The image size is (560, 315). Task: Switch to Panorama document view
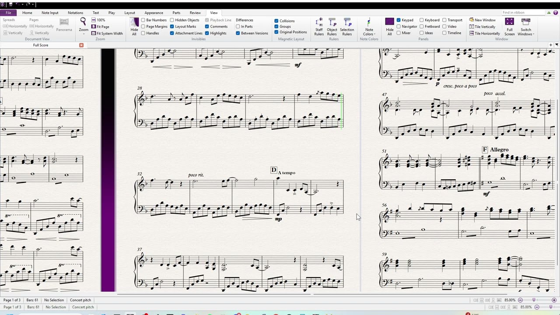tap(64, 25)
